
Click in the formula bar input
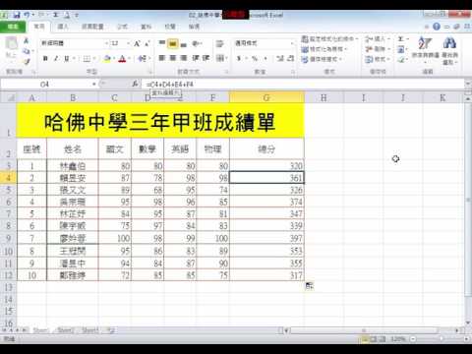click(x=304, y=85)
